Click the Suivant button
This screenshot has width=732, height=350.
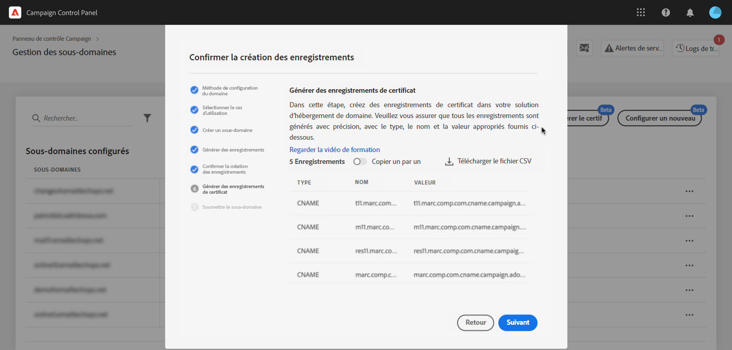[517, 323]
